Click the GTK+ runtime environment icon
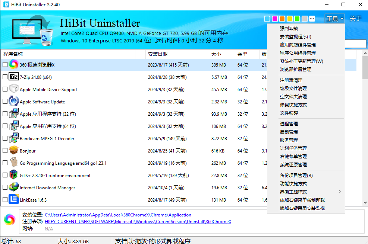The width and height of the screenshot is (368, 244). point(14,175)
